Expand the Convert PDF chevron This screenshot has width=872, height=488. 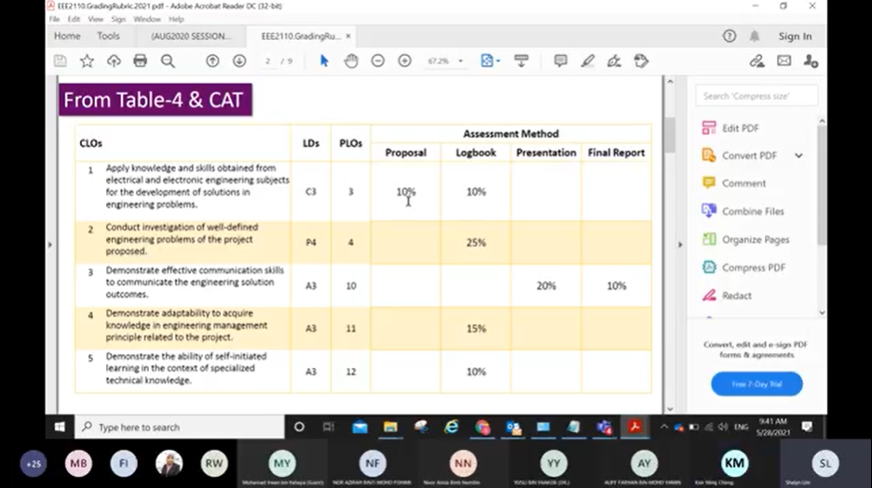click(798, 156)
